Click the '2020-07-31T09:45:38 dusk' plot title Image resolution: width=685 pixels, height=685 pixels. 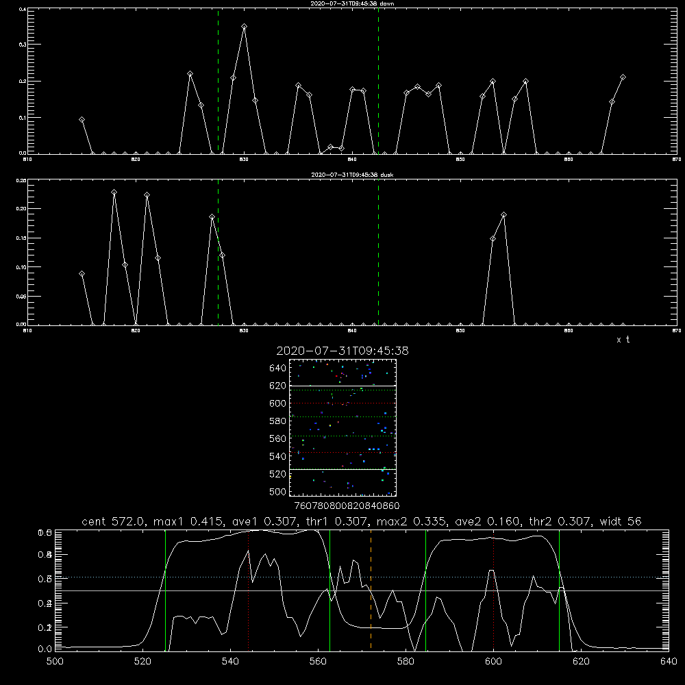pos(352,175)
